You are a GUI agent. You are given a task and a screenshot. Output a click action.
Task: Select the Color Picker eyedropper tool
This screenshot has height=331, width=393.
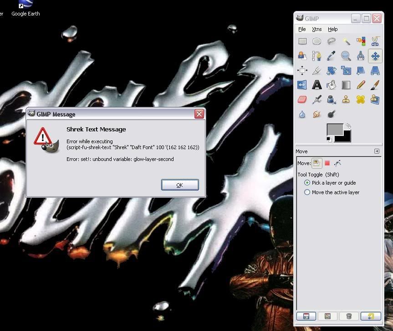[x=332, y=56]
